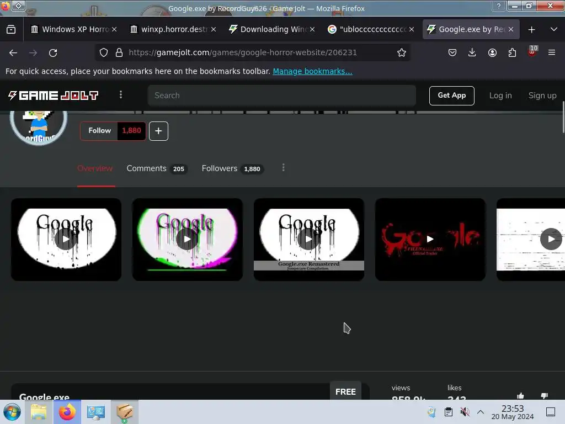This screenshot has height=424, width=565.
Task: Follow the Google.exe game
Action: [x=99, y=131]
